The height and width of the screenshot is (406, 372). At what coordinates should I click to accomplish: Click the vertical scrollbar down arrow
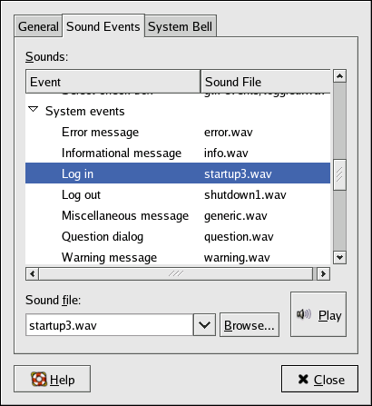pyautogui.click(x=339, y=257)
